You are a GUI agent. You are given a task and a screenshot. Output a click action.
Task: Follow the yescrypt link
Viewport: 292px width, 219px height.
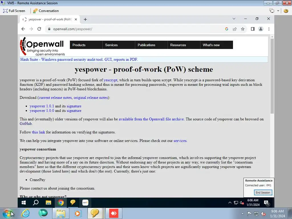pyautogui.click(x=110, y=80)
